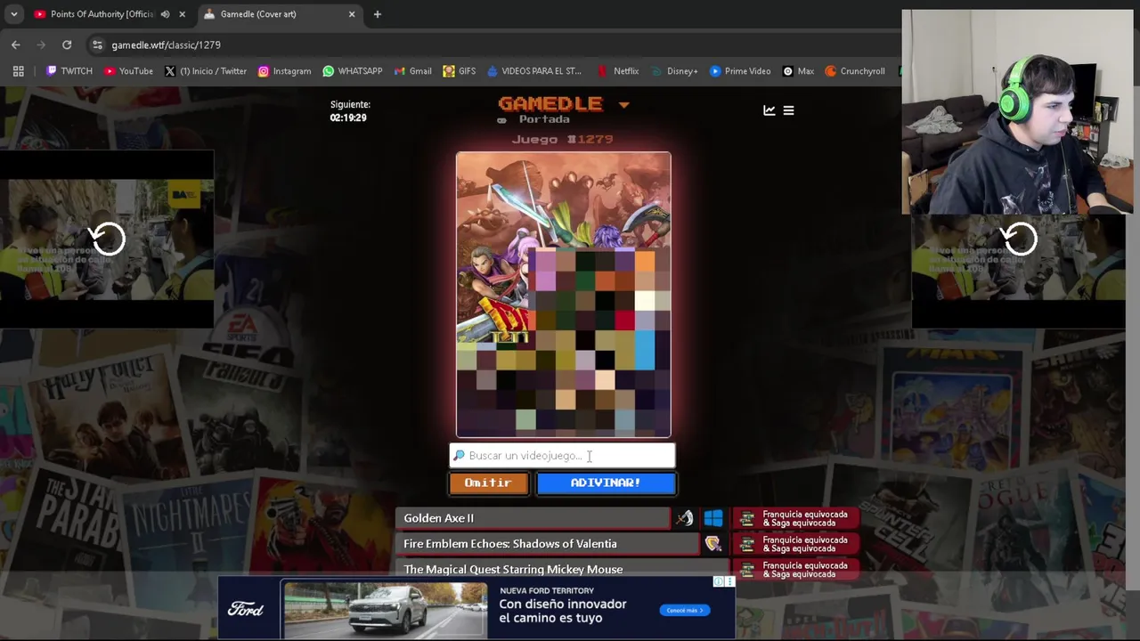
Task: Click the axe genre icon for Golden Axe II
Action: coord(684,518)
